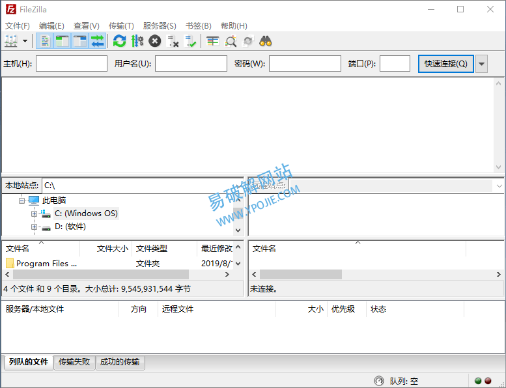Toggle synchronized browsing
Screen dimensions: 506x388
click(x=248, y=41)
